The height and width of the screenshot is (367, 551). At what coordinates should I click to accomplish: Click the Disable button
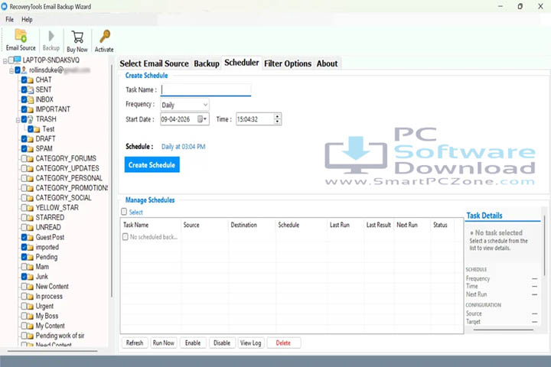[x=222, y=343]
